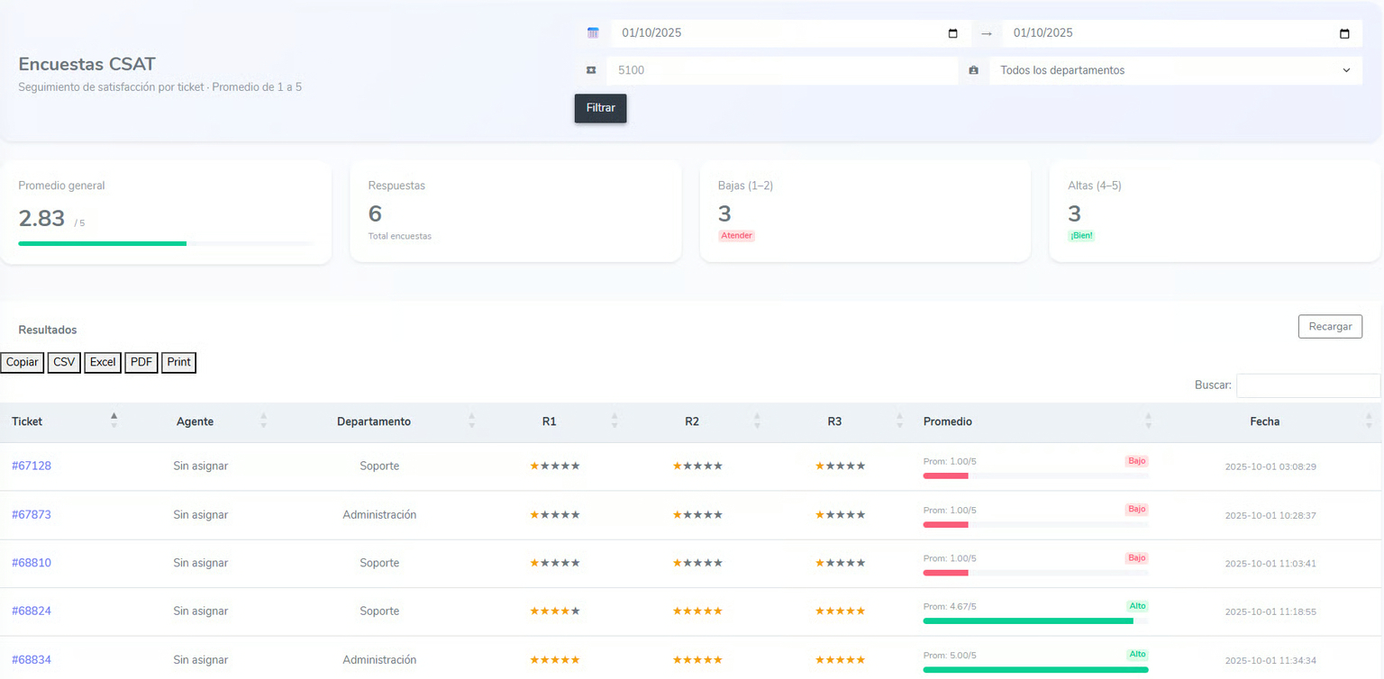Sort by Fecha column using sort arrows
This screenshot has width=1384, height=679.
pos(1369,421)
